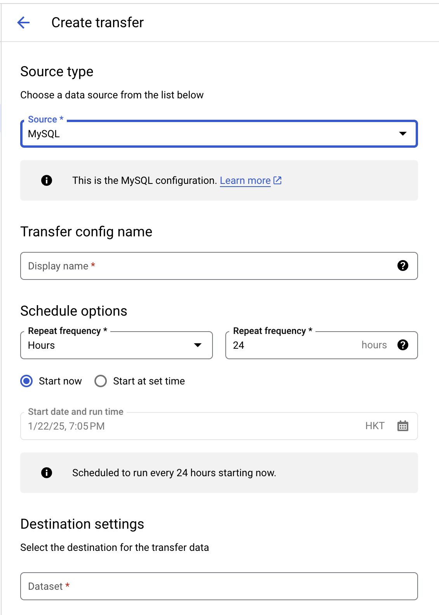The image size is (439, 615).
Task: Select the Start now radio button
Action: (x=27, y=381)
